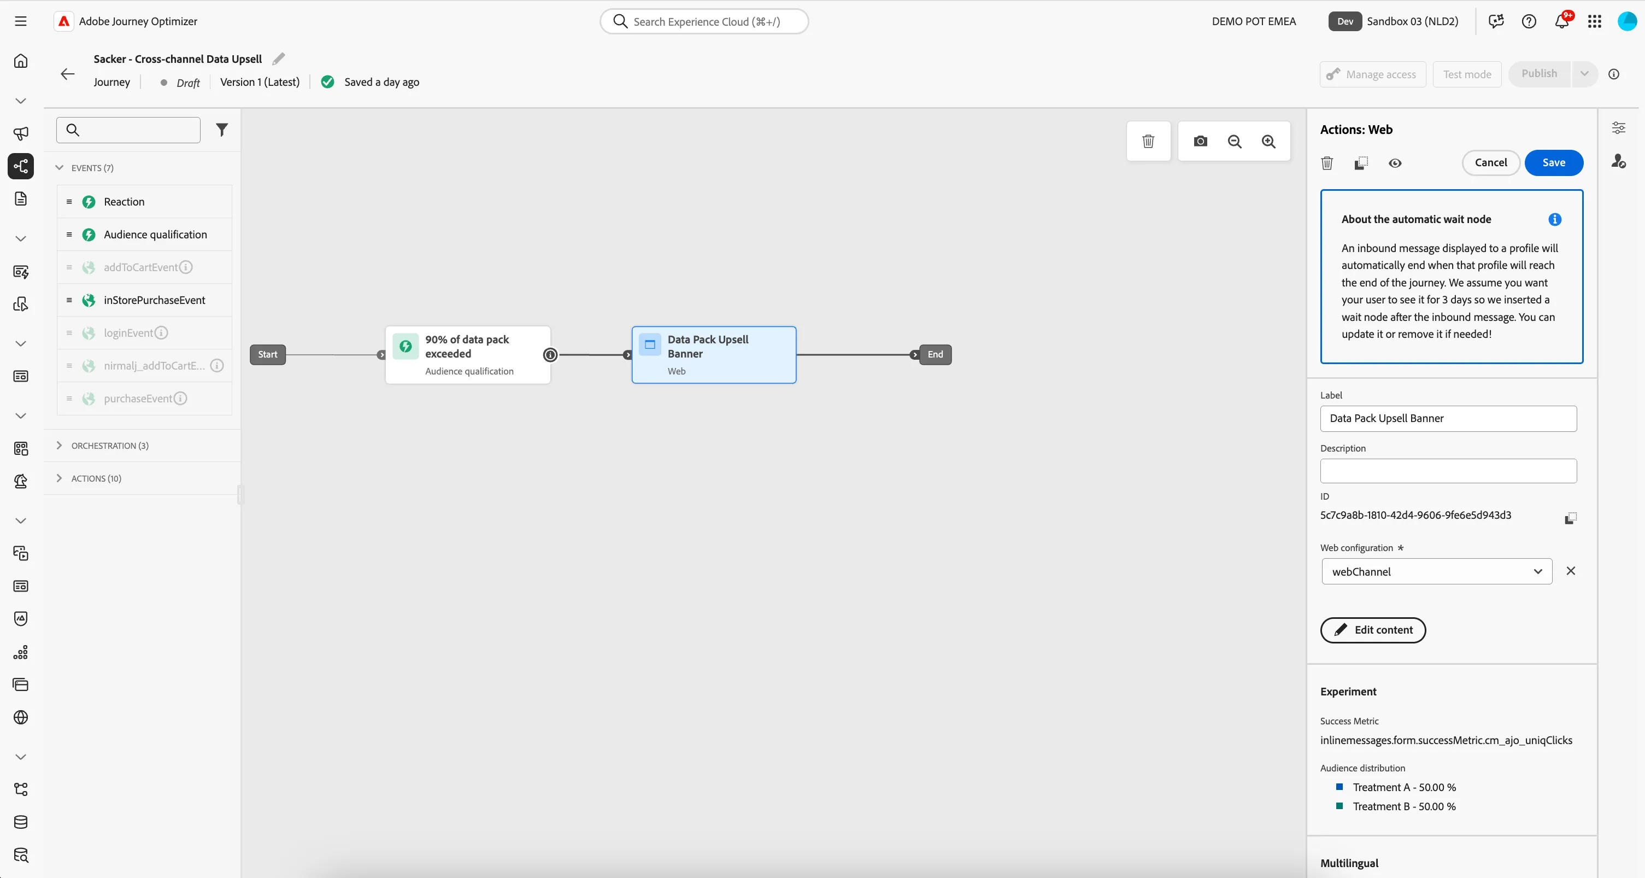The height and width of the screenshot is (878, 1645).
Task: Open Journeys icon in sidebar
Action: point(20,166)
